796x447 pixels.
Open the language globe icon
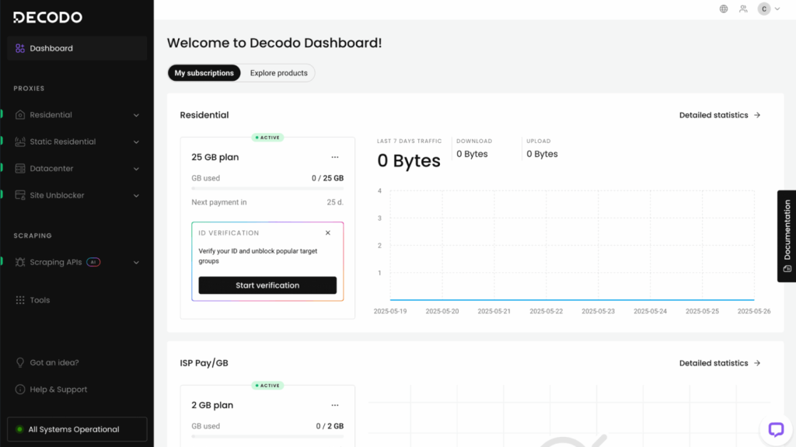(x=724, y=9)
